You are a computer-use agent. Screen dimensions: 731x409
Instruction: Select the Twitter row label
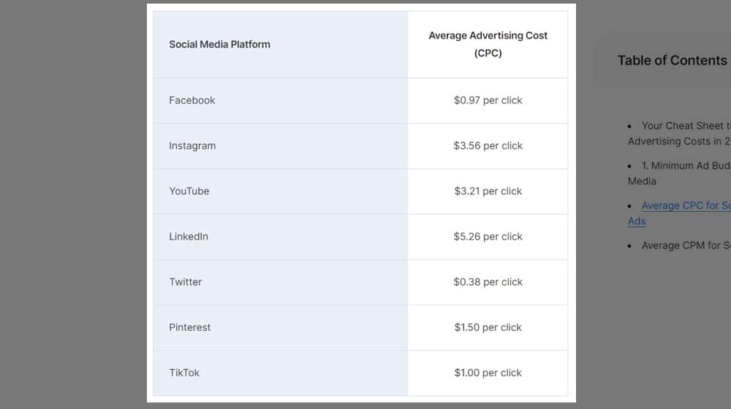click(185, 282)
